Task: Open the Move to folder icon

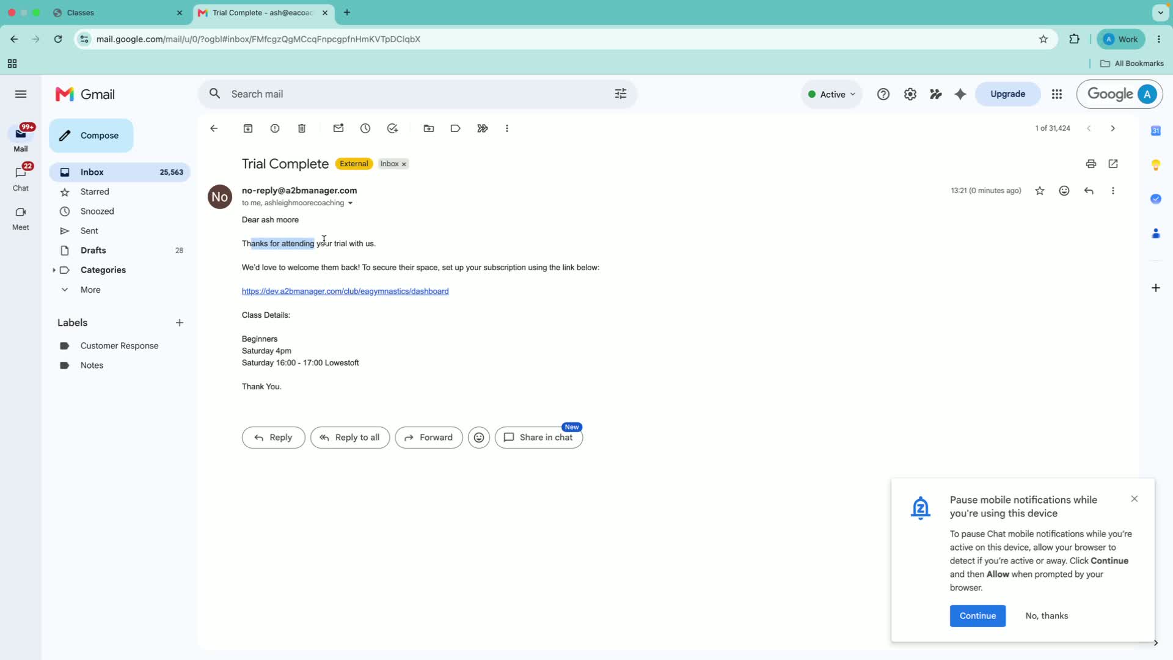Action: (x=429, y=128)
